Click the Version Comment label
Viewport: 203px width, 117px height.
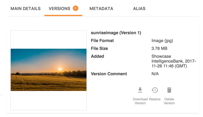coord(109,74)
